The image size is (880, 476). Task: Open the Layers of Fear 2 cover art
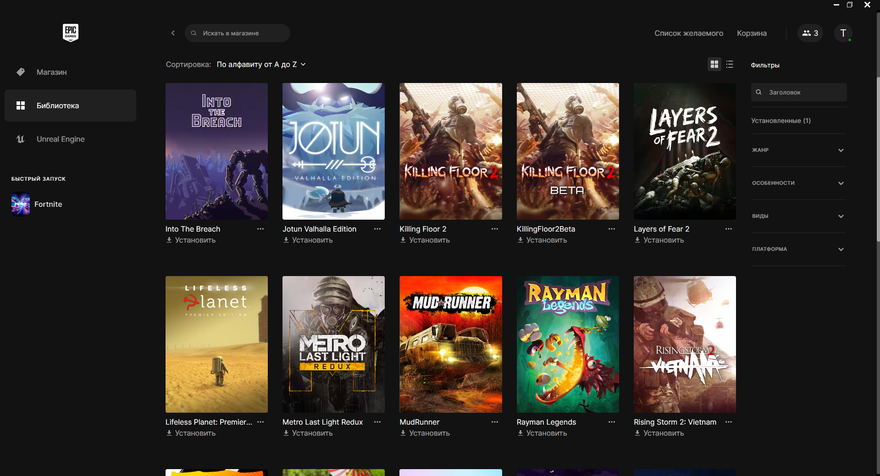(685, 151)
